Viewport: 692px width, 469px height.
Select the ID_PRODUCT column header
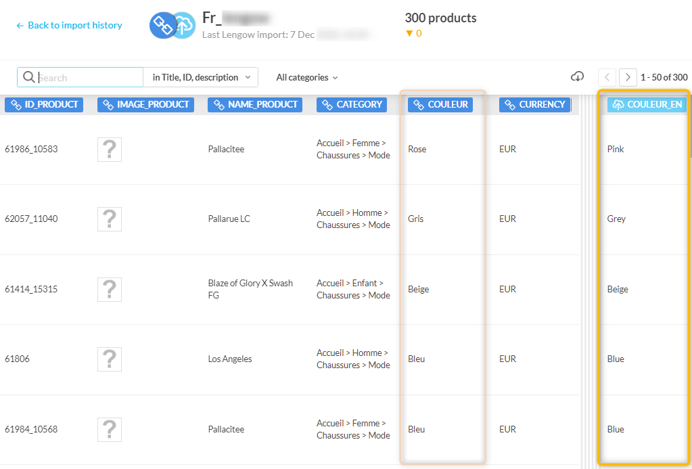[x=44, y=105]
